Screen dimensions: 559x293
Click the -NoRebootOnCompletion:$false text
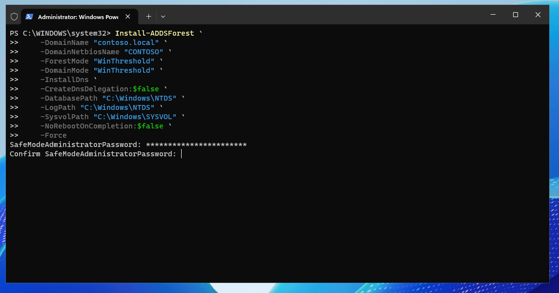pos(102,126)
